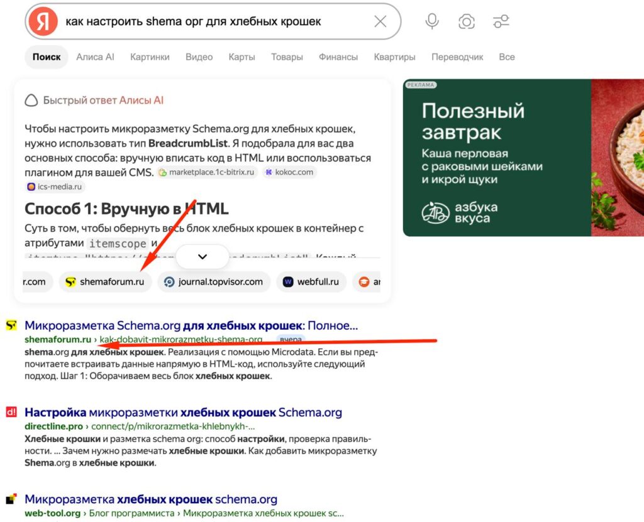
Task: Click the itemscope code snippet
Action: click(x=118, y=243)
